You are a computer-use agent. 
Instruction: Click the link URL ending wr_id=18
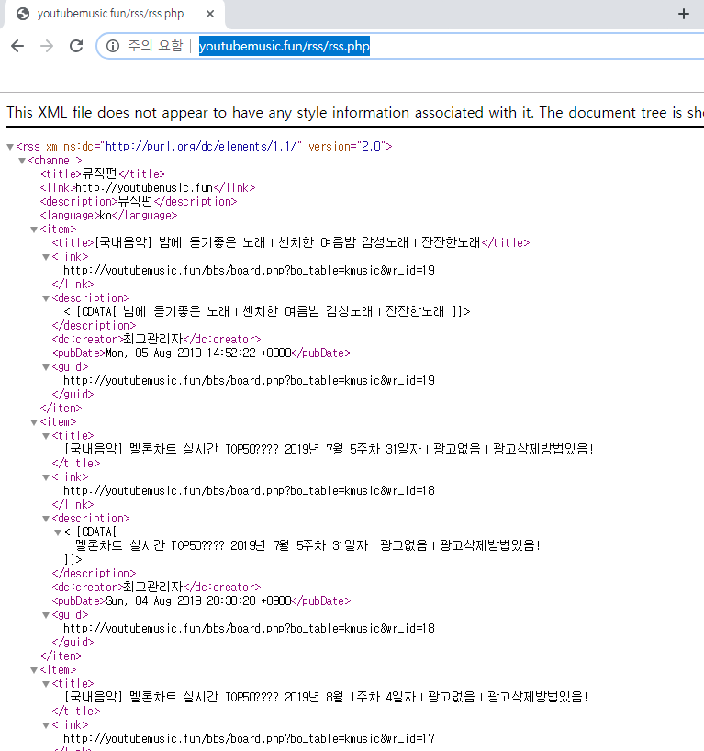coord(249,491)
